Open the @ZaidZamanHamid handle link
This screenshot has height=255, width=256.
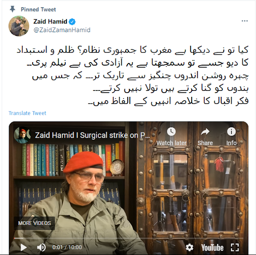click(x=62, y=30)
